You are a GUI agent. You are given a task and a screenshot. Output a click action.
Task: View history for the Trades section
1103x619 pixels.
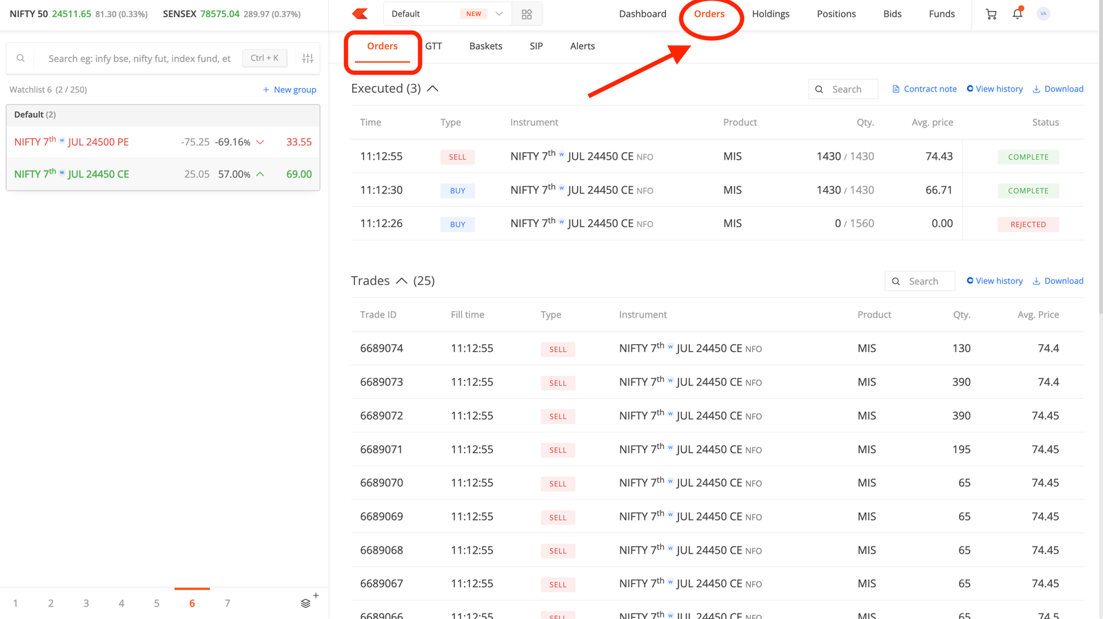tap(995, 281)
